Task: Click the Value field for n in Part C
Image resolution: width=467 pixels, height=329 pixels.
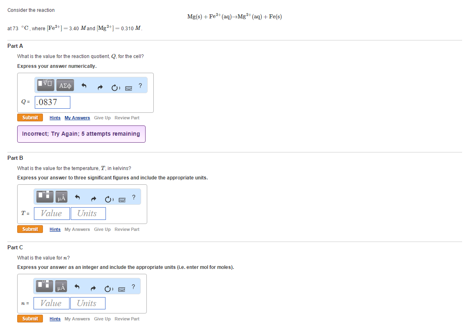Action: 52,303
